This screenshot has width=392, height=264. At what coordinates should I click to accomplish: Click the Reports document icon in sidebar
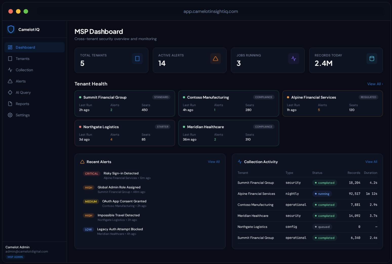pos(10,104)
